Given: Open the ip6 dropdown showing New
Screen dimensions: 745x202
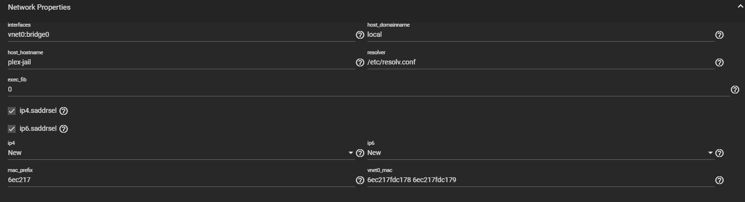Looking at the screenshot, I should 541,153.
